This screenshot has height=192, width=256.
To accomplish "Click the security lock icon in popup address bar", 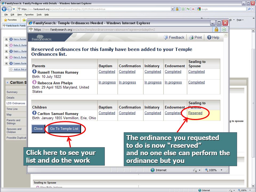I will (216, 29).
